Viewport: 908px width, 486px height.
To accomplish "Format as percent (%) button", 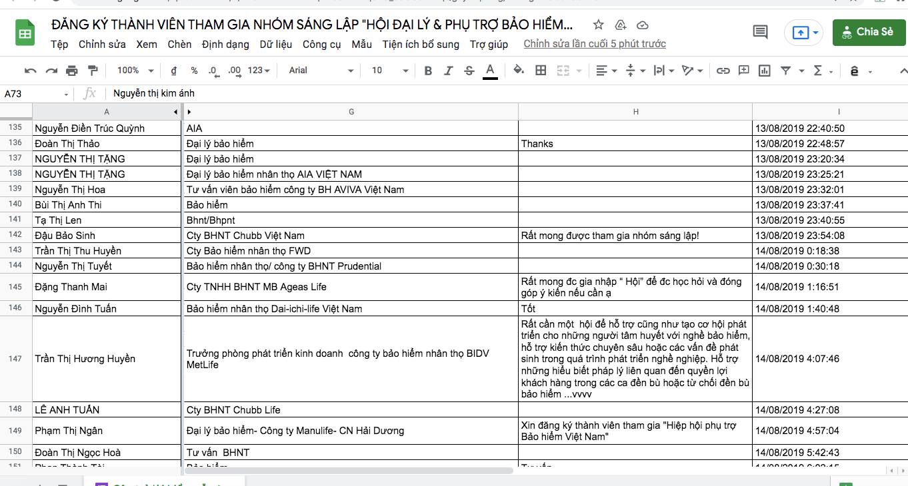I will tap(194, 71).
